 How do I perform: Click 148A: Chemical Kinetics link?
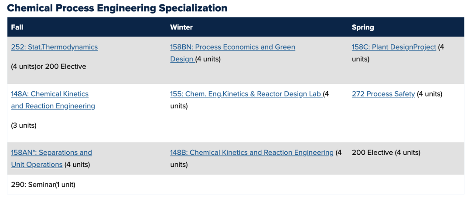(49, 94)
